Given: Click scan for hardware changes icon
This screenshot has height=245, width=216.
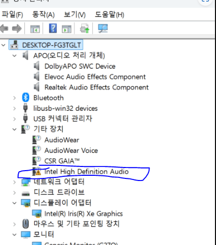Looking at the screenshot, I should click(x=103, y=29).
